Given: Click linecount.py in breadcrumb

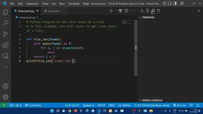Looking at the screenshot, I should coord(28,17).
